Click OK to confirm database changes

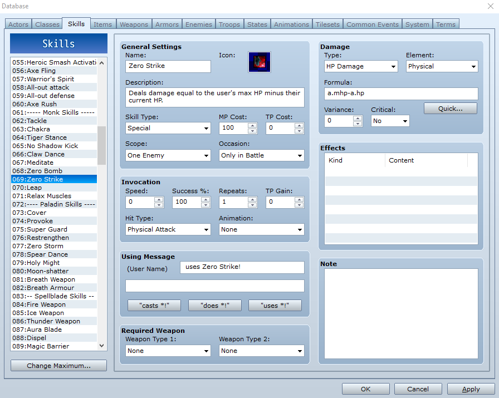coord(366,389)
